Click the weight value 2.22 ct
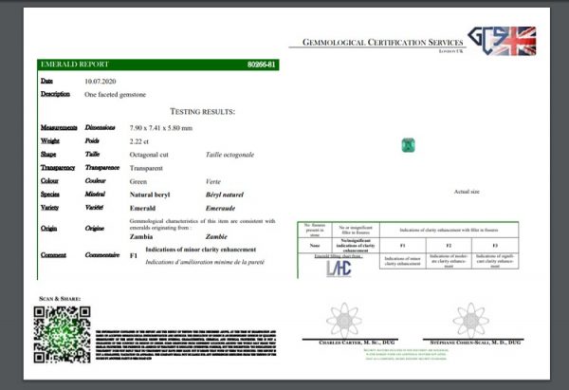This screenshot has width=569, height=390. (142, 139)
